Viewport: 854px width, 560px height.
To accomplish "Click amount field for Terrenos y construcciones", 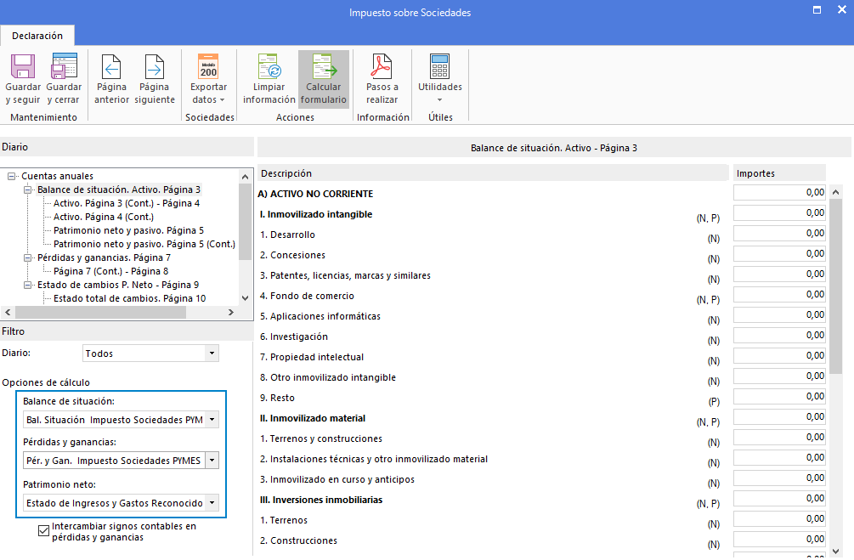I will 779,438.
